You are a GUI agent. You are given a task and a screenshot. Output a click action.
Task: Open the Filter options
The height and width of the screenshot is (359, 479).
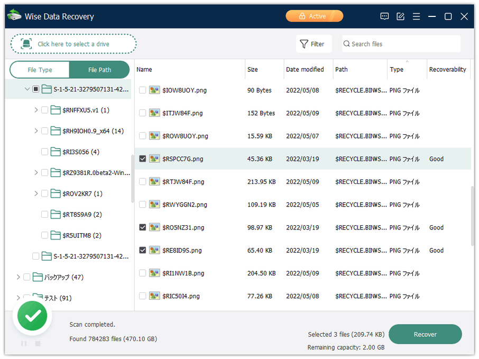coord(314,44)
